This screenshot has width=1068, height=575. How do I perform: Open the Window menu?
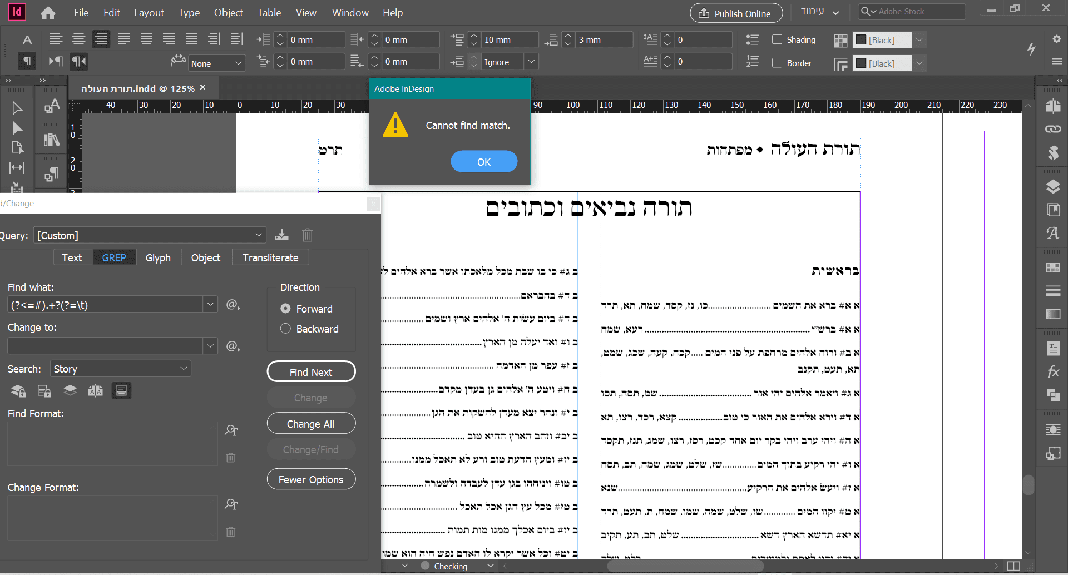(349, 12)
